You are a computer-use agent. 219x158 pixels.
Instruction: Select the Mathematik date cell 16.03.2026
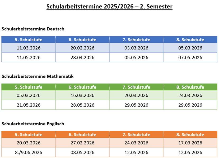pyautogui.click(x=82, y=95)
